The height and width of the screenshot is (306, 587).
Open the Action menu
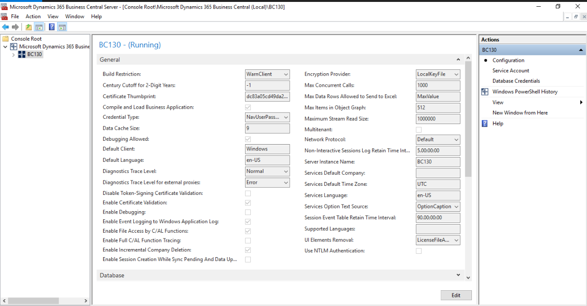point(33,16)
